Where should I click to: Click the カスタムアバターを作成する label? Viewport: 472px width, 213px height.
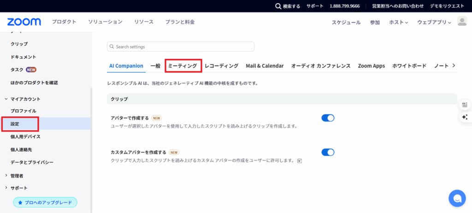(x=138, y=152)
